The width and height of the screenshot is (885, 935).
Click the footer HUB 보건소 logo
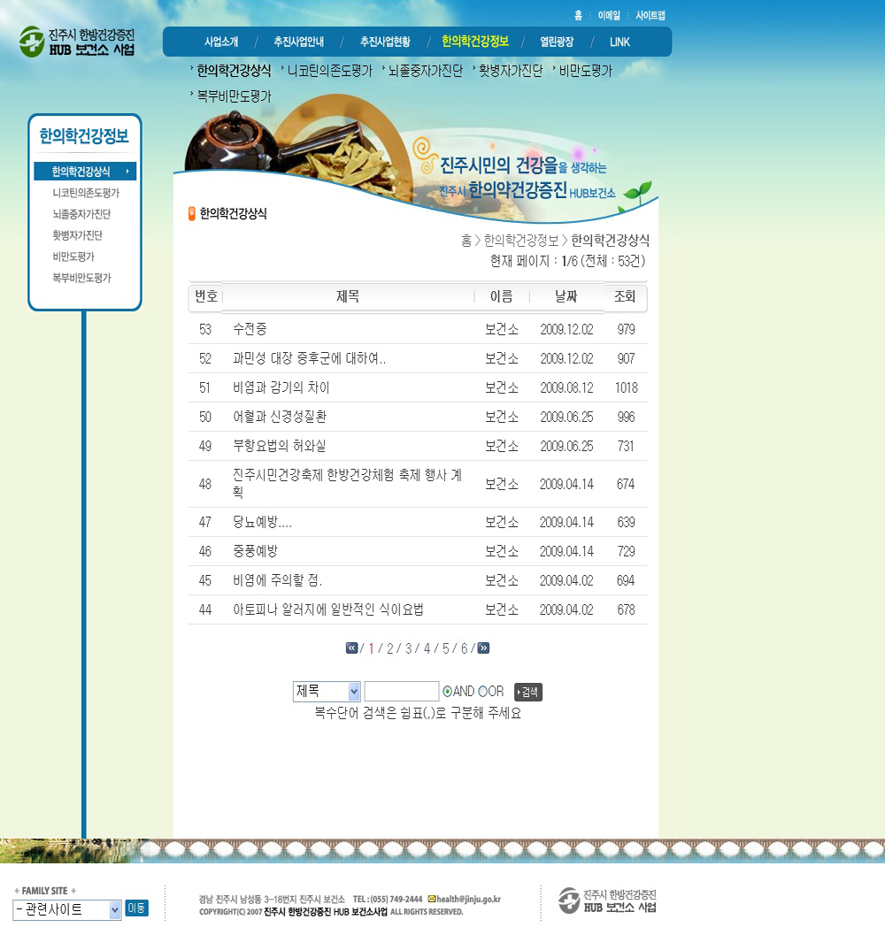607,901
